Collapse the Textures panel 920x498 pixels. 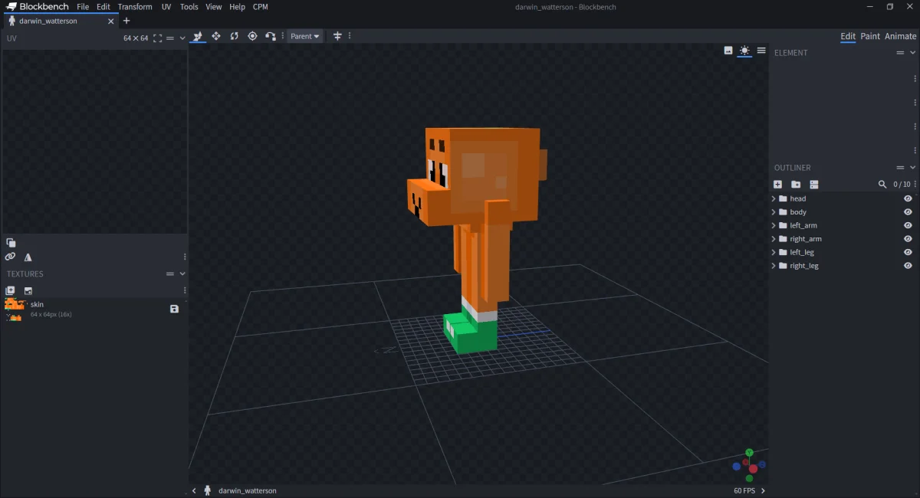(x=182, y=274)
